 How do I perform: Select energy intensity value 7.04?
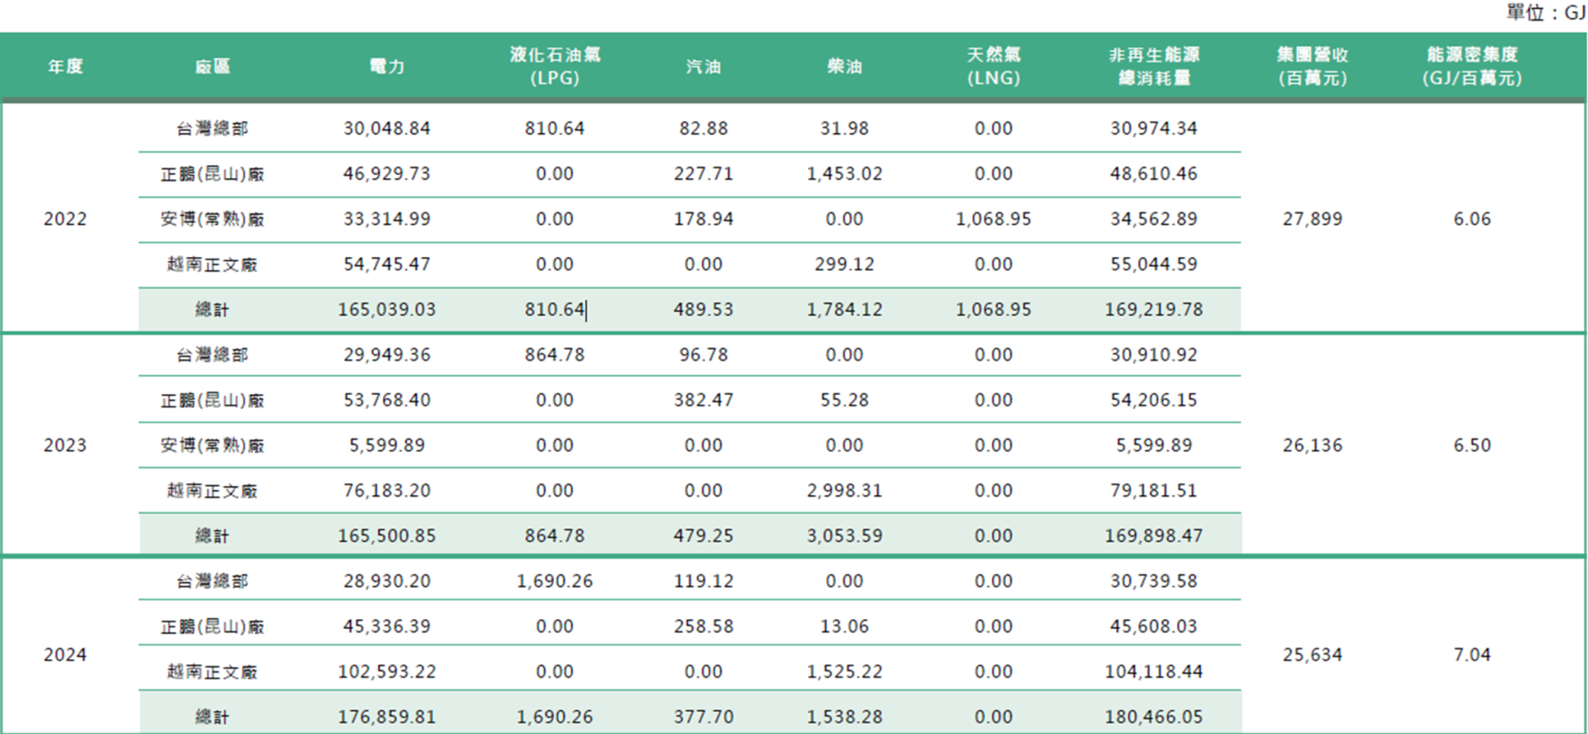(x=1472, y=655)
